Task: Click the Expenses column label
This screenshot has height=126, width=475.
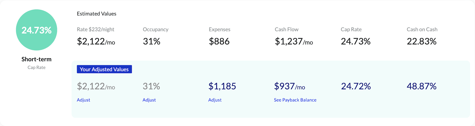Action: (219, 29)
